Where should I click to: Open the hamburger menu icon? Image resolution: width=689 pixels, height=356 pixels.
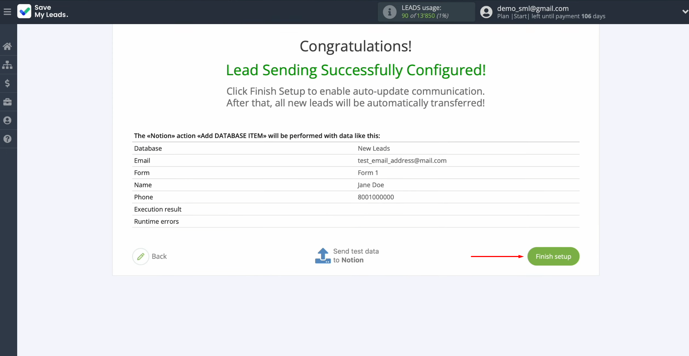[7, 12]
